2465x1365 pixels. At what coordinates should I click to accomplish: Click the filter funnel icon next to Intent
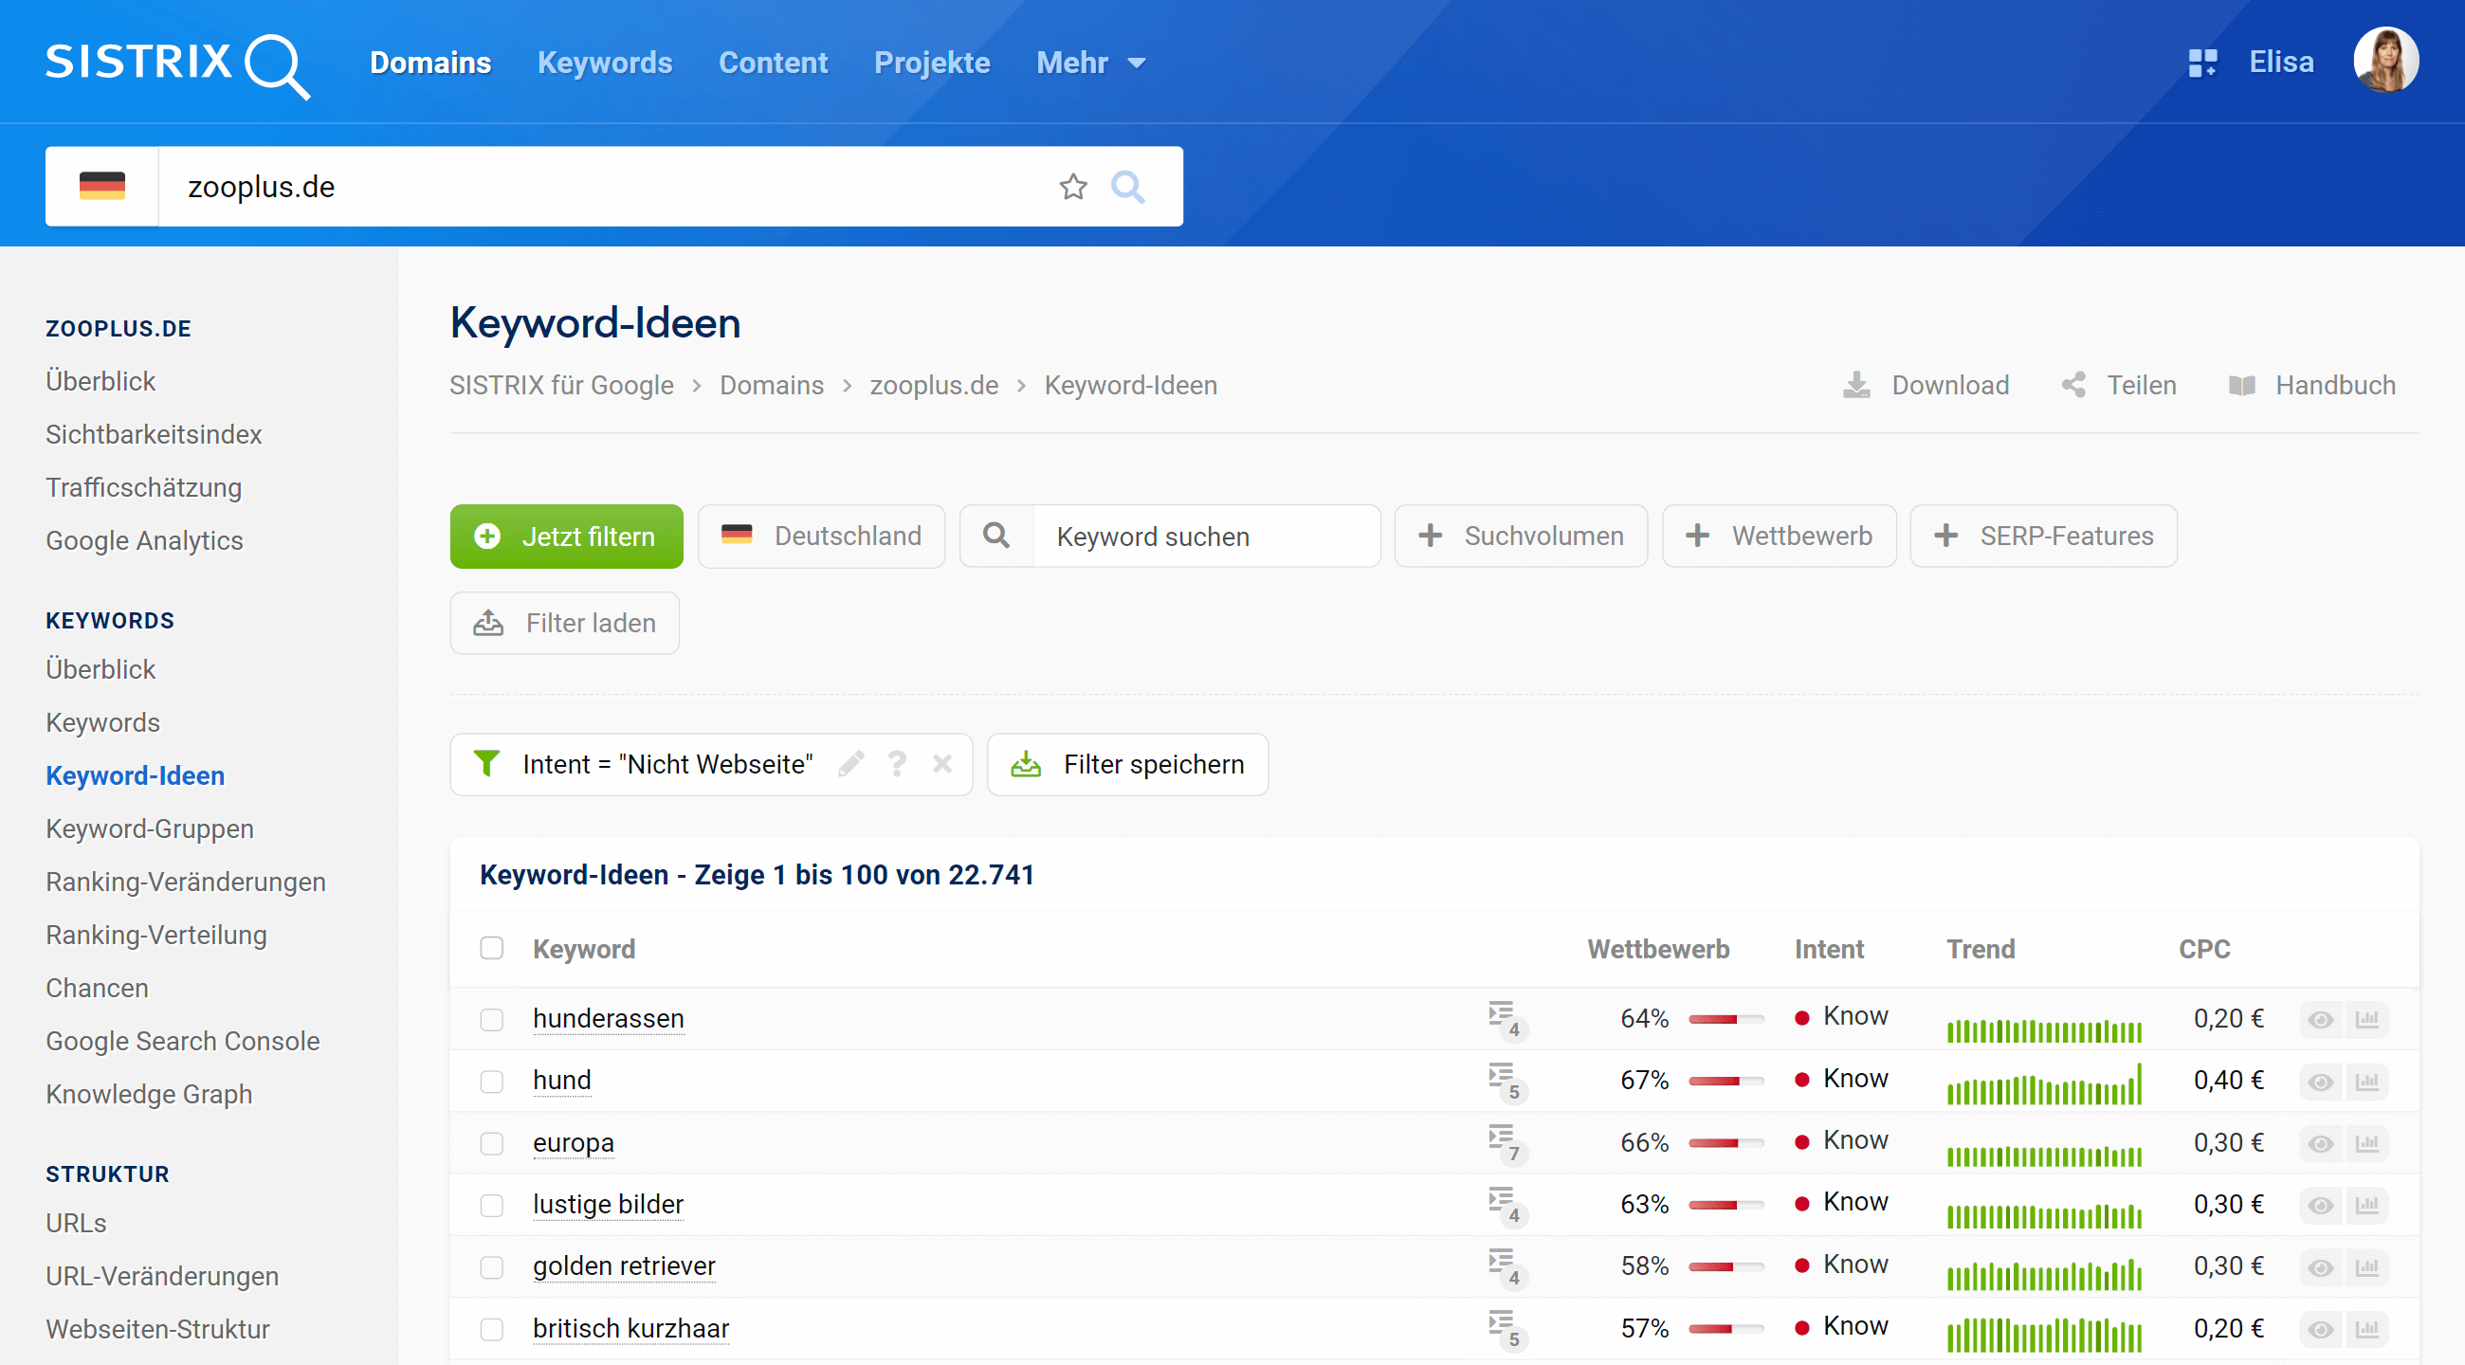coord(485,767)
